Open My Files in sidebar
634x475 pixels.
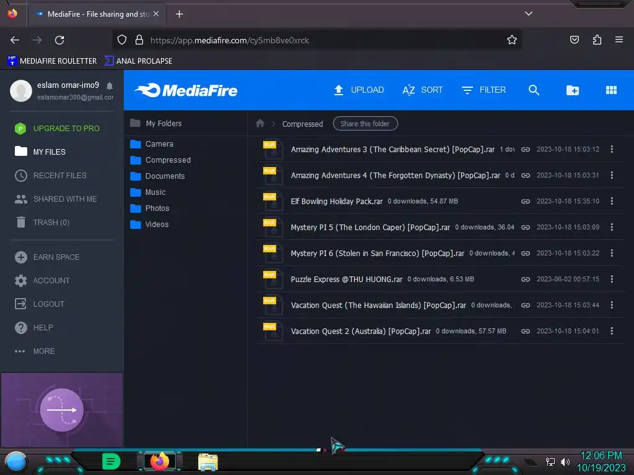(x=40, y=152)
